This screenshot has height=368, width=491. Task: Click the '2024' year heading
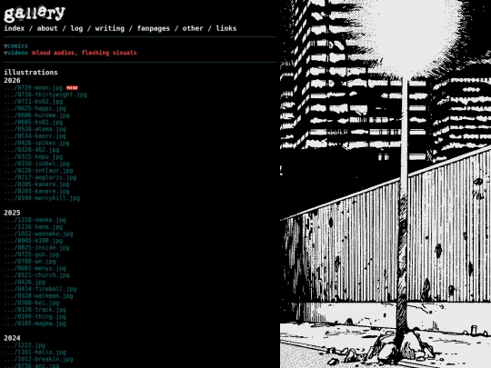12,338
